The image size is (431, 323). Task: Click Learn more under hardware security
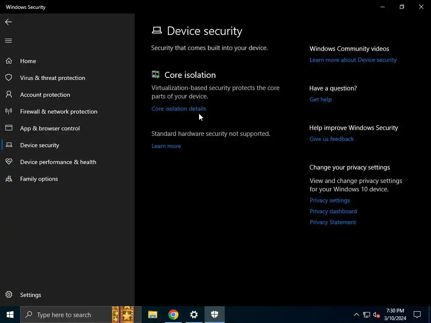[166, 146]
